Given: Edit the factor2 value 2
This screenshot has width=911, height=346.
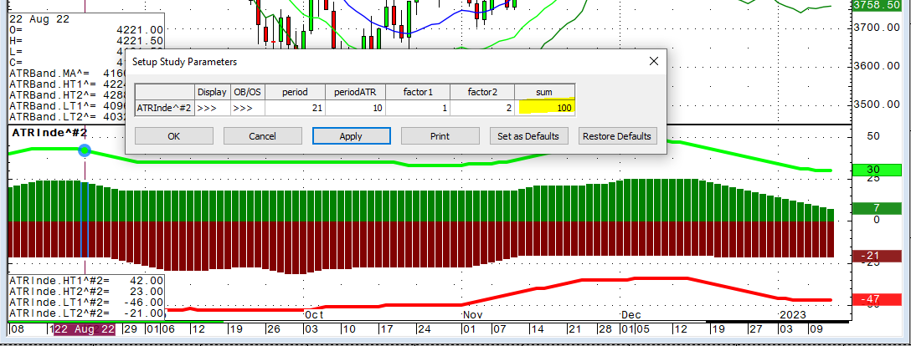Looking at the screenshot, I should (482, 108).
